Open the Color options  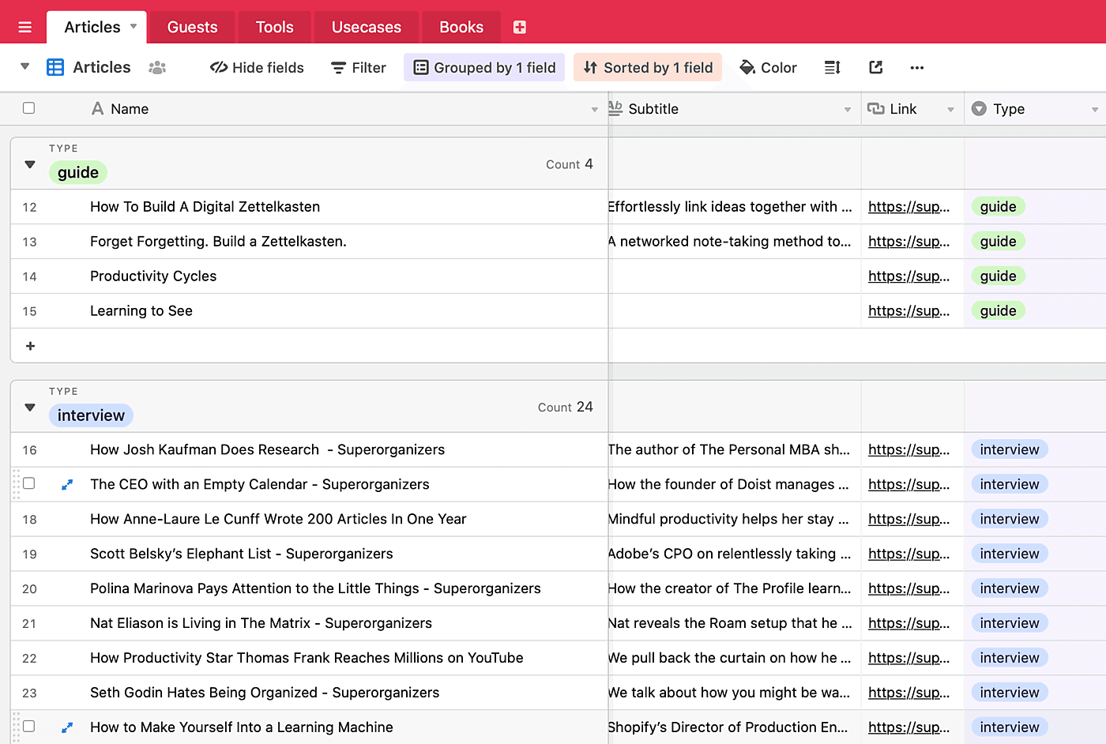coord(768,67)
